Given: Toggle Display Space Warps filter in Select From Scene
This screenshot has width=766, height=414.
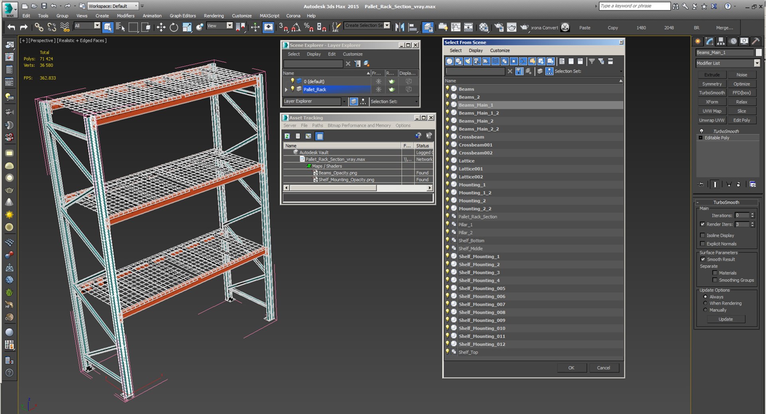Looking at the screenshot, I should [x=495, y=61].
